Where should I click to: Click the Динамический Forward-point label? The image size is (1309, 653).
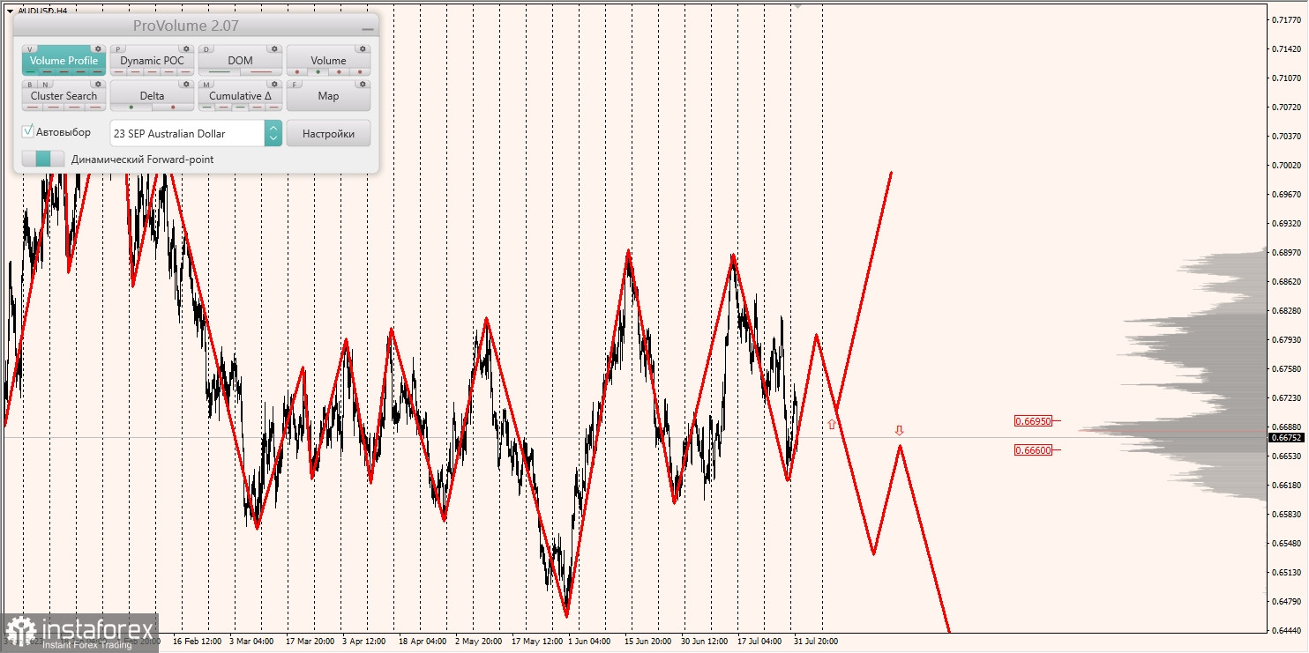click(x=142, y=160)
